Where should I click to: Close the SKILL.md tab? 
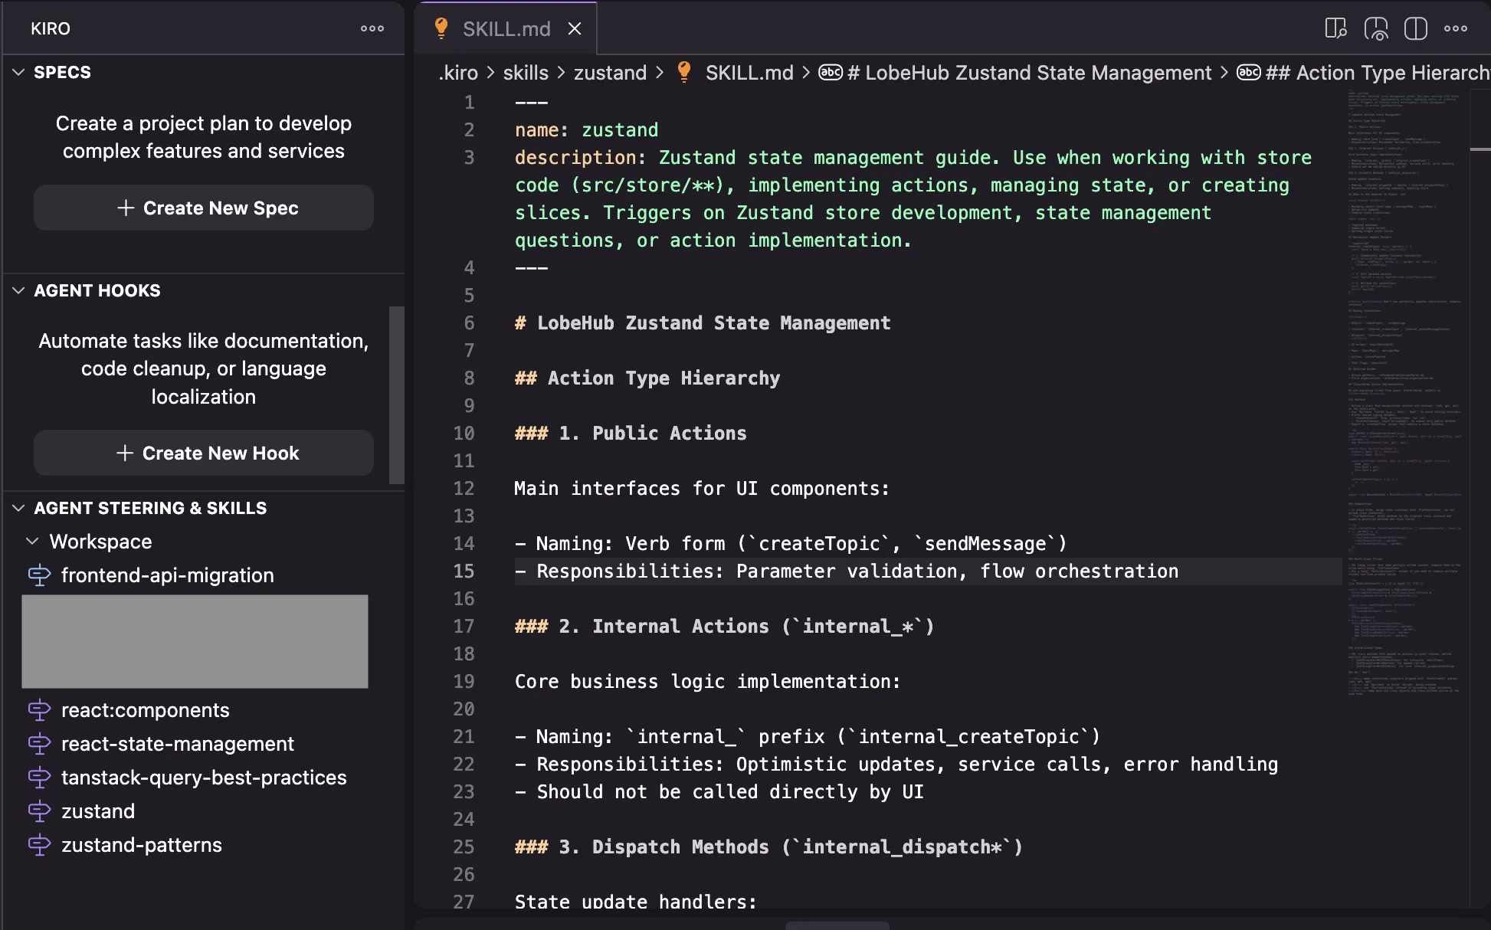pos(575,28)
